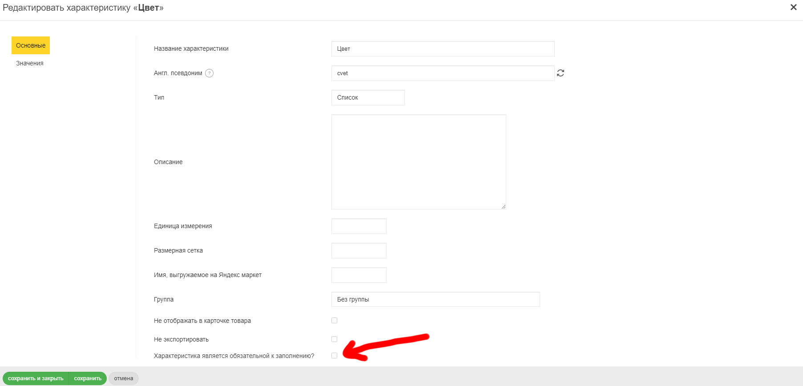
Task: Switch to the Значения tab
Action: 30,63
